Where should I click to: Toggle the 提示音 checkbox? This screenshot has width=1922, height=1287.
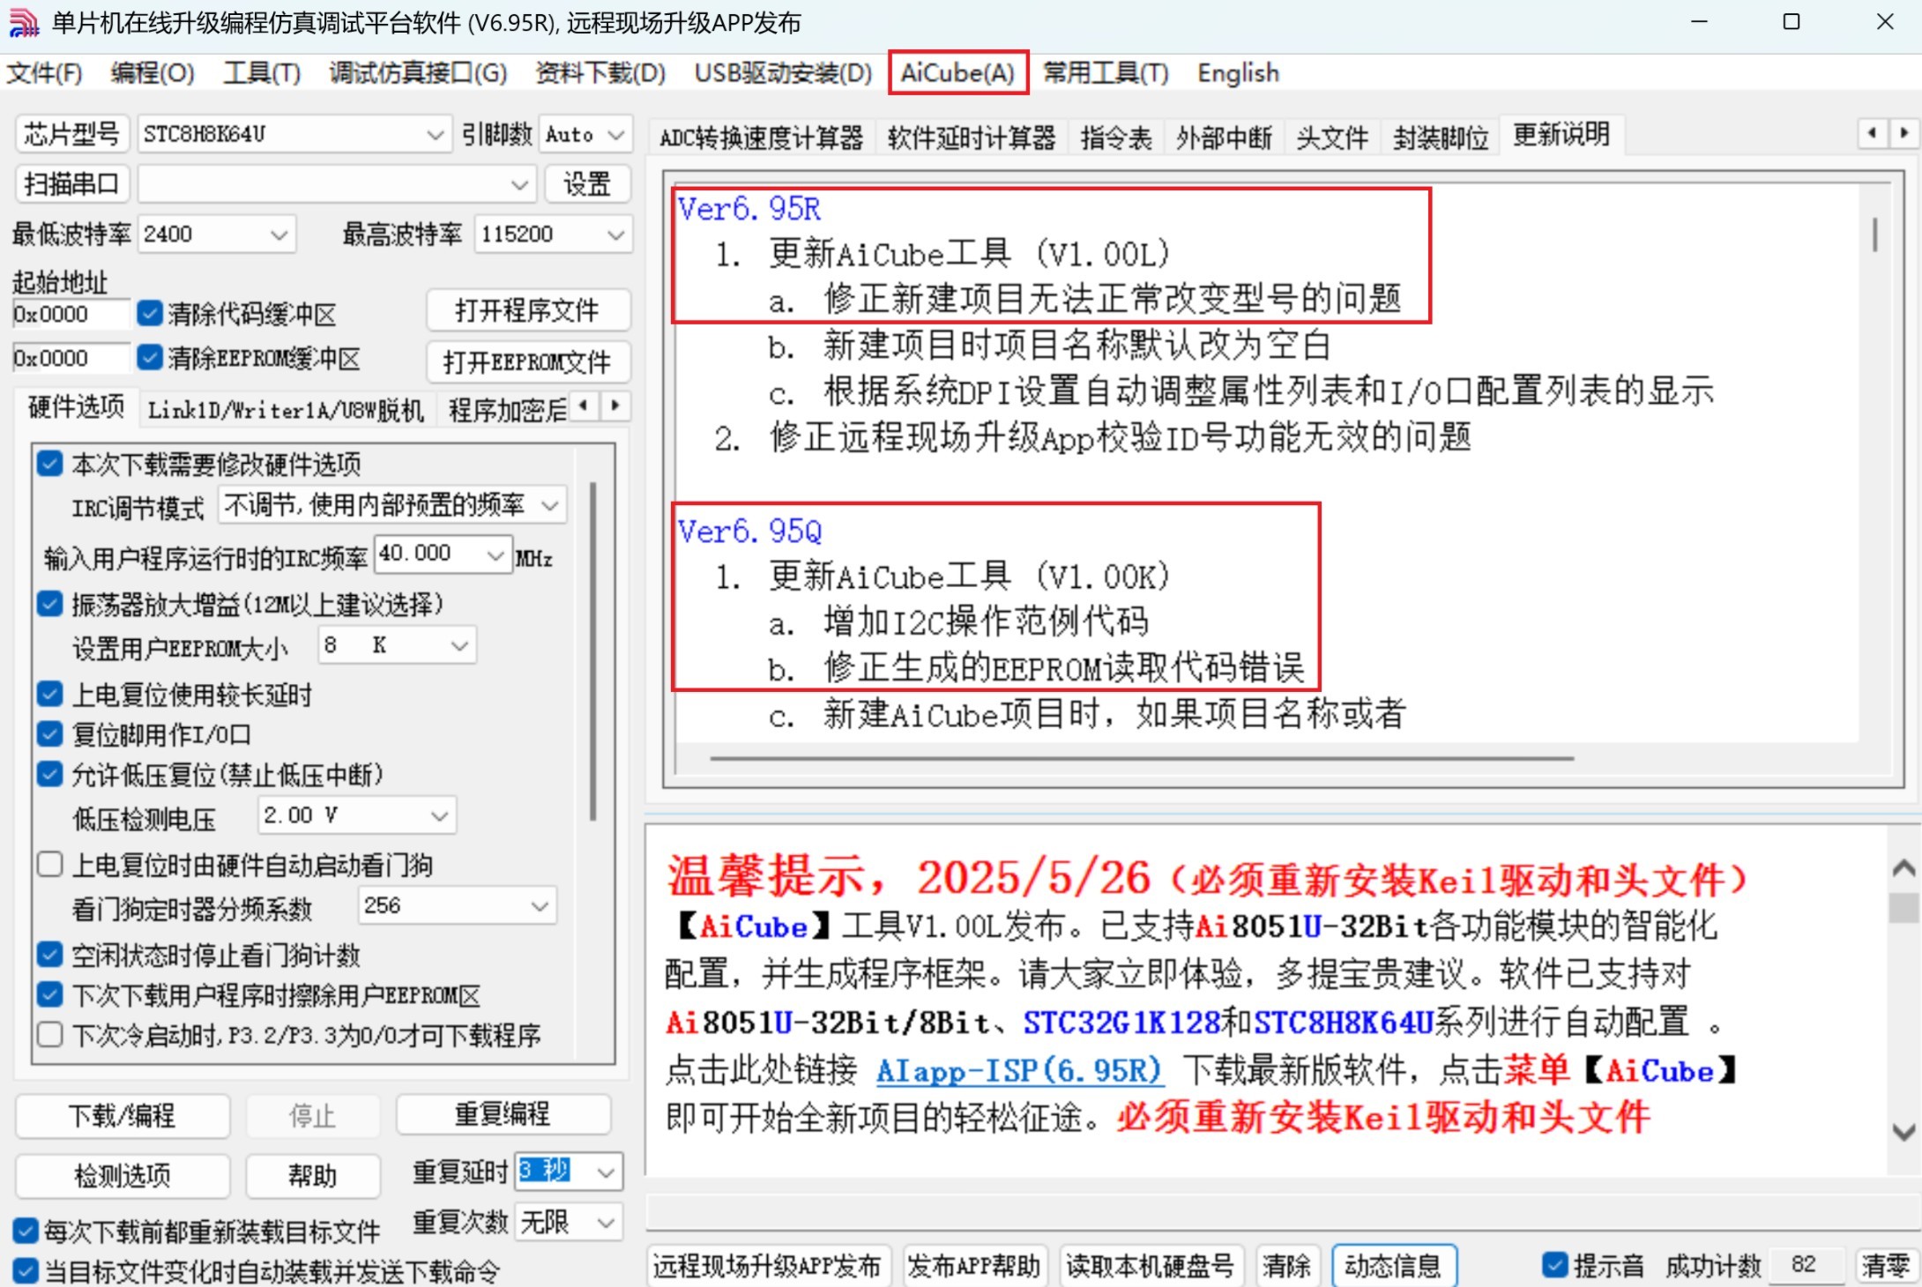pyautogui.click(x=1555, y=1265)
